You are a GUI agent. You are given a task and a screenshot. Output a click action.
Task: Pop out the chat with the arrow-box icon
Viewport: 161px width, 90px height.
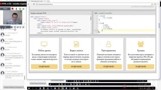18,27
